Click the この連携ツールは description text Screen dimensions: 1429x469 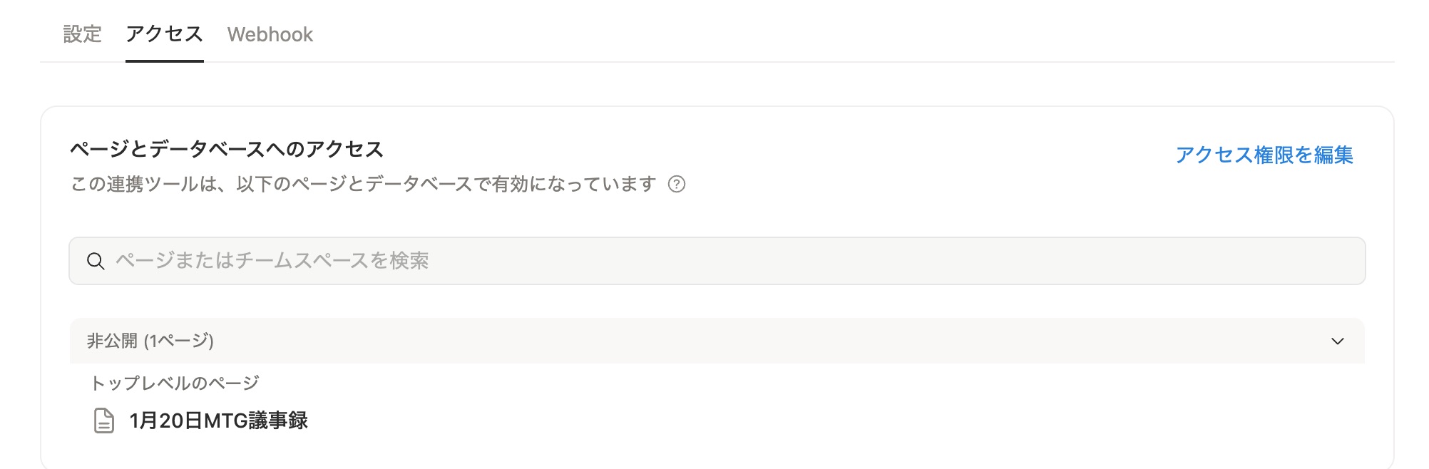click(362, 185)
